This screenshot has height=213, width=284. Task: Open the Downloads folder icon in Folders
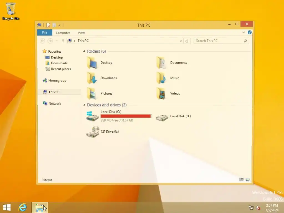click(92, 78)
